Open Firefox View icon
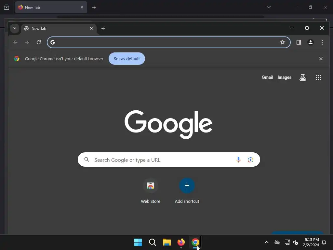 (x=7, y=7)
